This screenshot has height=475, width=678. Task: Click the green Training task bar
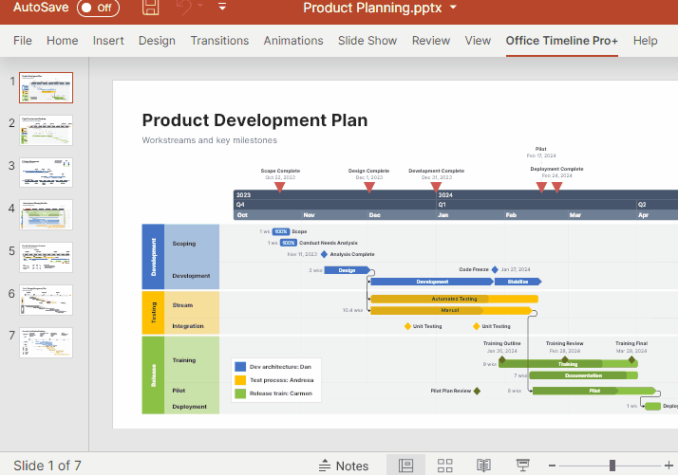click(568, 364)
